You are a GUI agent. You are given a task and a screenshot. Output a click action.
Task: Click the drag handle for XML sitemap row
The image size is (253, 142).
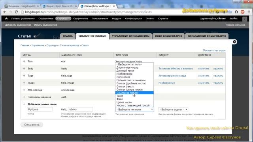[24, 90]
